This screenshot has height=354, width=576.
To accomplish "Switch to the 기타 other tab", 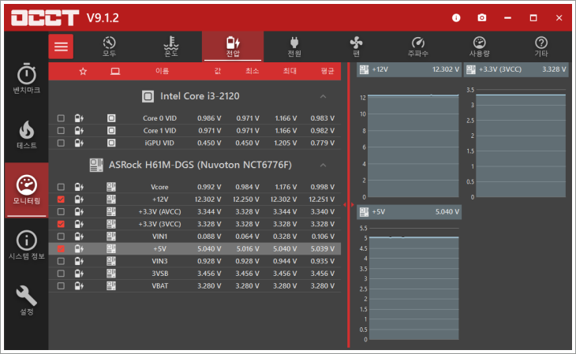I will pyautogui.click(x=541, y=47).
